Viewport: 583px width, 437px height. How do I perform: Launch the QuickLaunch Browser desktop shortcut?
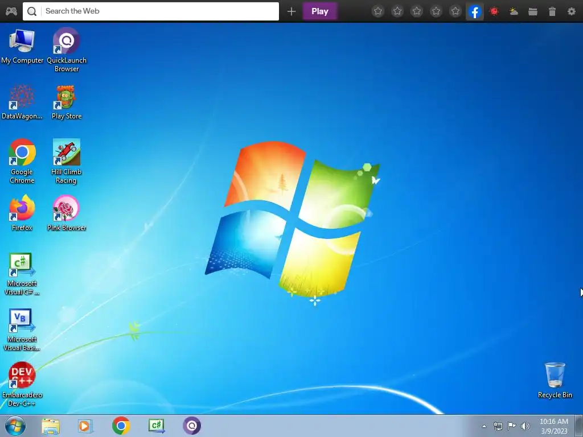(x=67, y=50)
